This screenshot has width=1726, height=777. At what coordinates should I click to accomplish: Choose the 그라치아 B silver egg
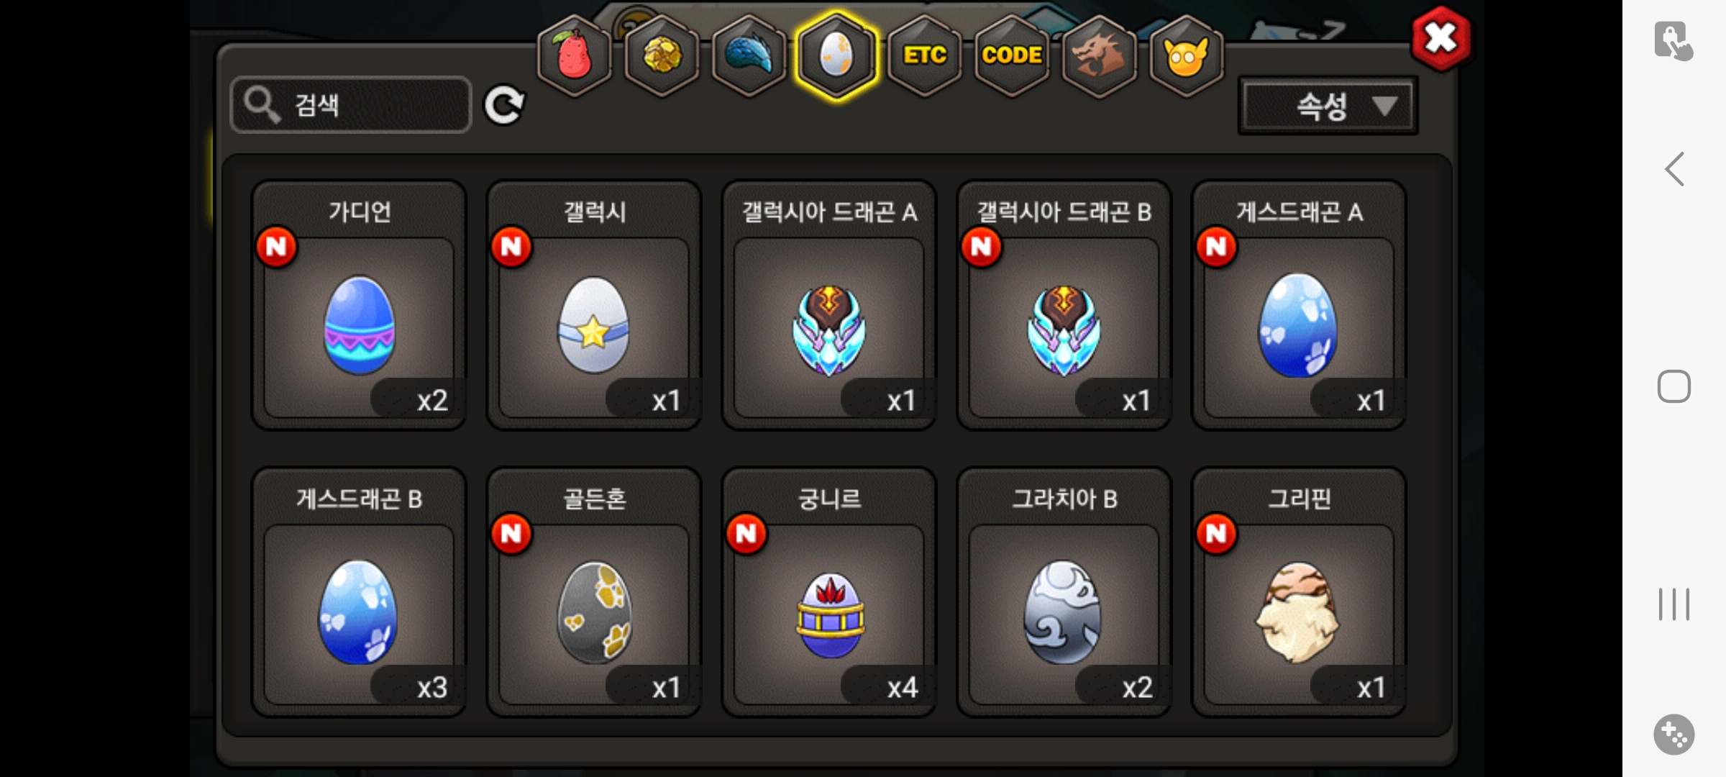1064,592
